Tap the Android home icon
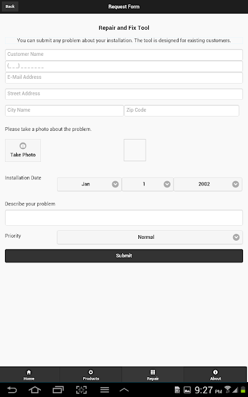This screenshot has width=248, height=397. point(35,390)
